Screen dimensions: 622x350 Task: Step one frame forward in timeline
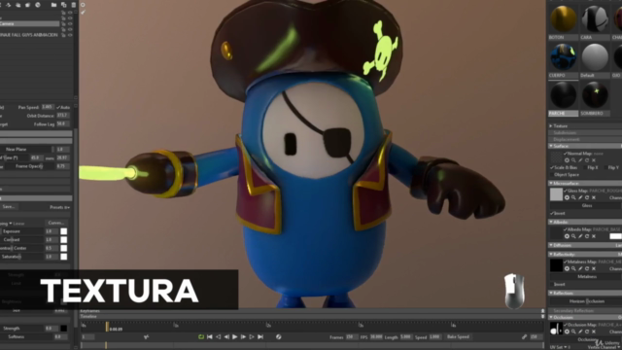click(x=243, y=337)
